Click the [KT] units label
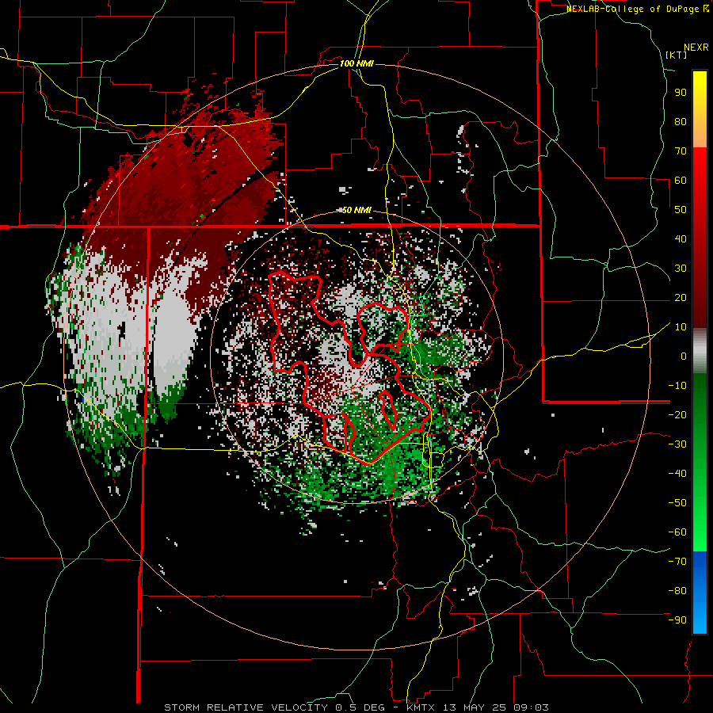The image size is (713, 713). click(677, 55)
